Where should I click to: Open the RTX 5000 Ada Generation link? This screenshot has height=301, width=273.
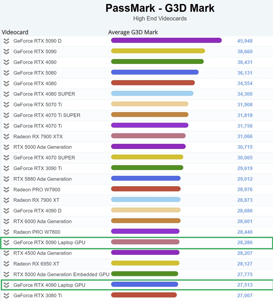(x=43, y=147)
